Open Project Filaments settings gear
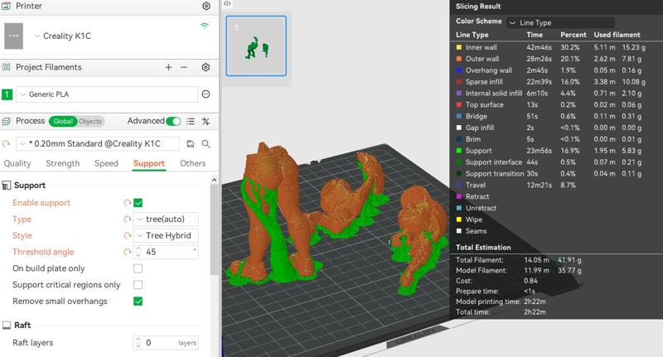663x357 pixels. pos(206,67)
